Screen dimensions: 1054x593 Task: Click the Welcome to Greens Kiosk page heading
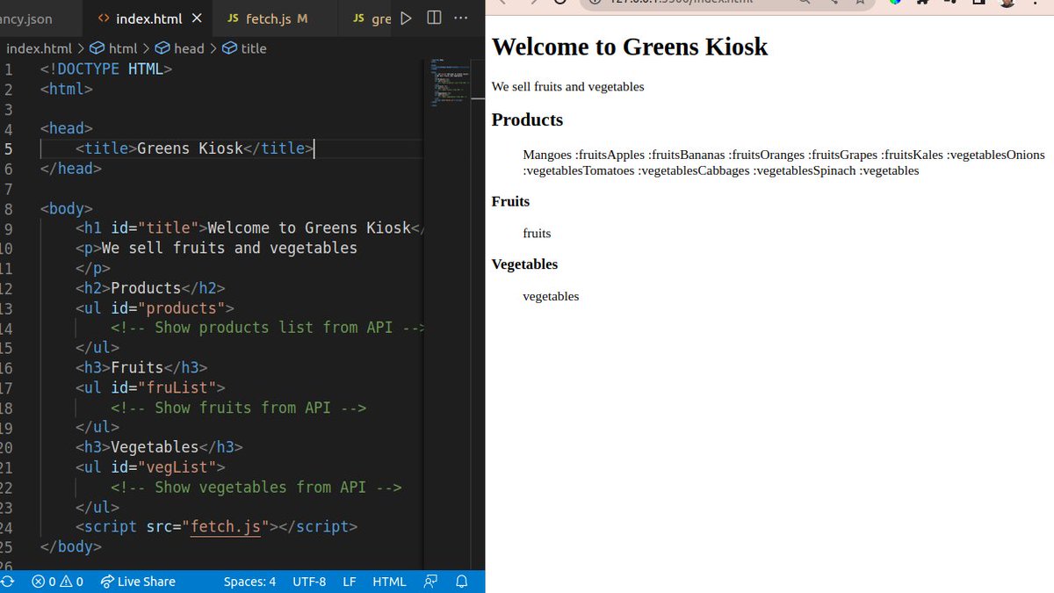pos(630,47)
